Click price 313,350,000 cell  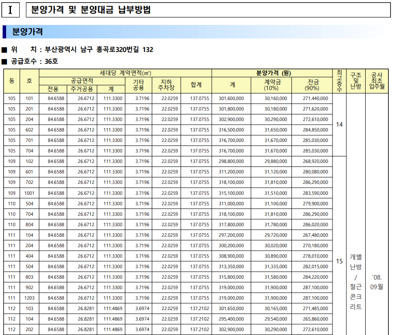[231, 266]
